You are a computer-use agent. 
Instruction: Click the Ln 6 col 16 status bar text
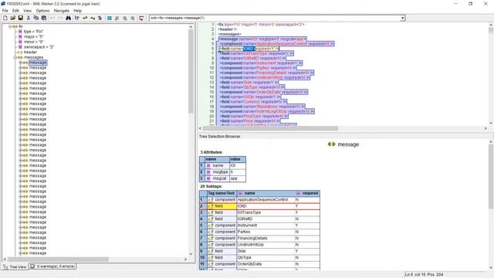click(424, 275)
